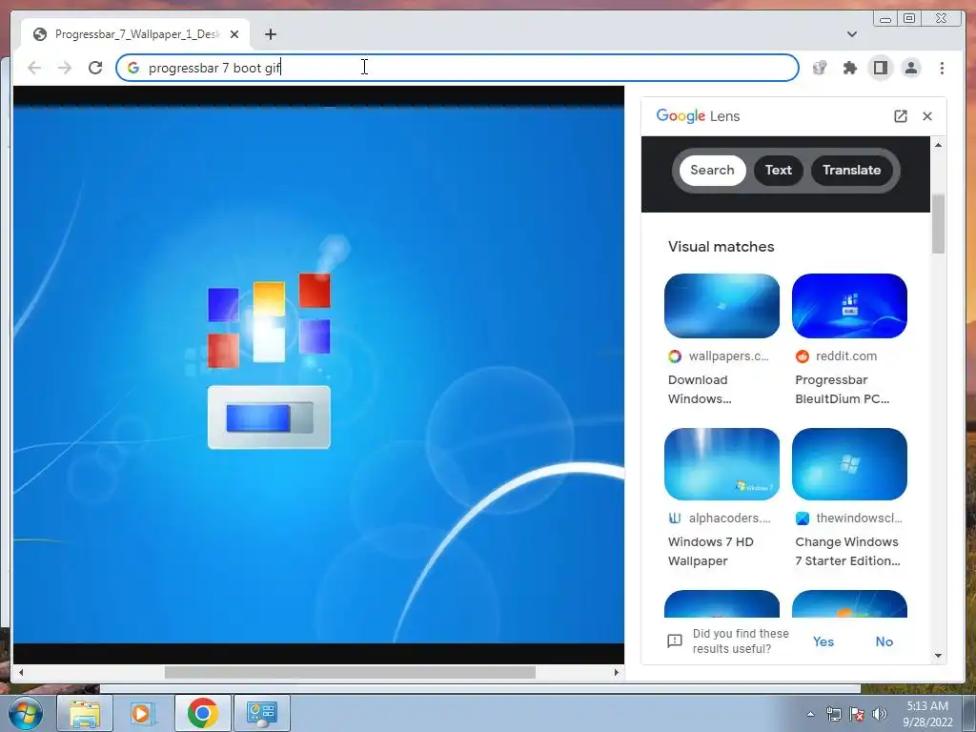This screenshot has height=732, width=976.
Task: Open the alphacoders Windows 7 thumbnail
Action: 722,464
